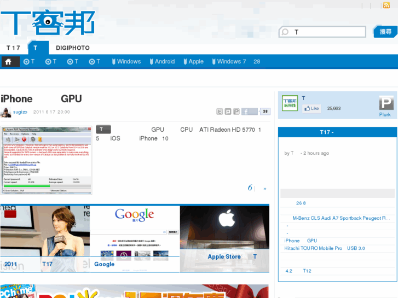Click the PChome banner advertisement
Viewport: 398px width, 298px height.
[135, 291]
